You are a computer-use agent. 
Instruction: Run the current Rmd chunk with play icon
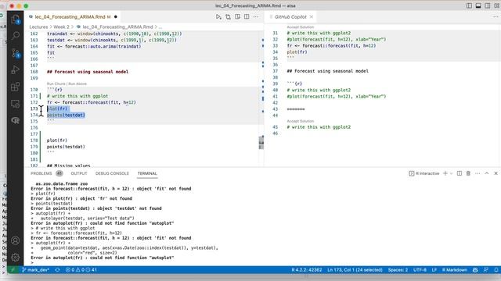click(x=218, y=16)
